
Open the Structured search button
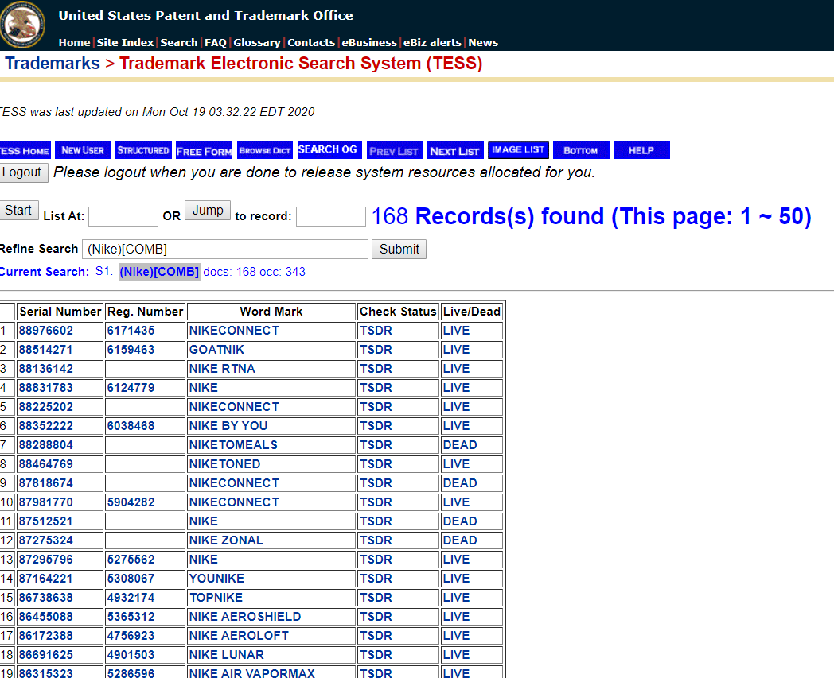143,150
